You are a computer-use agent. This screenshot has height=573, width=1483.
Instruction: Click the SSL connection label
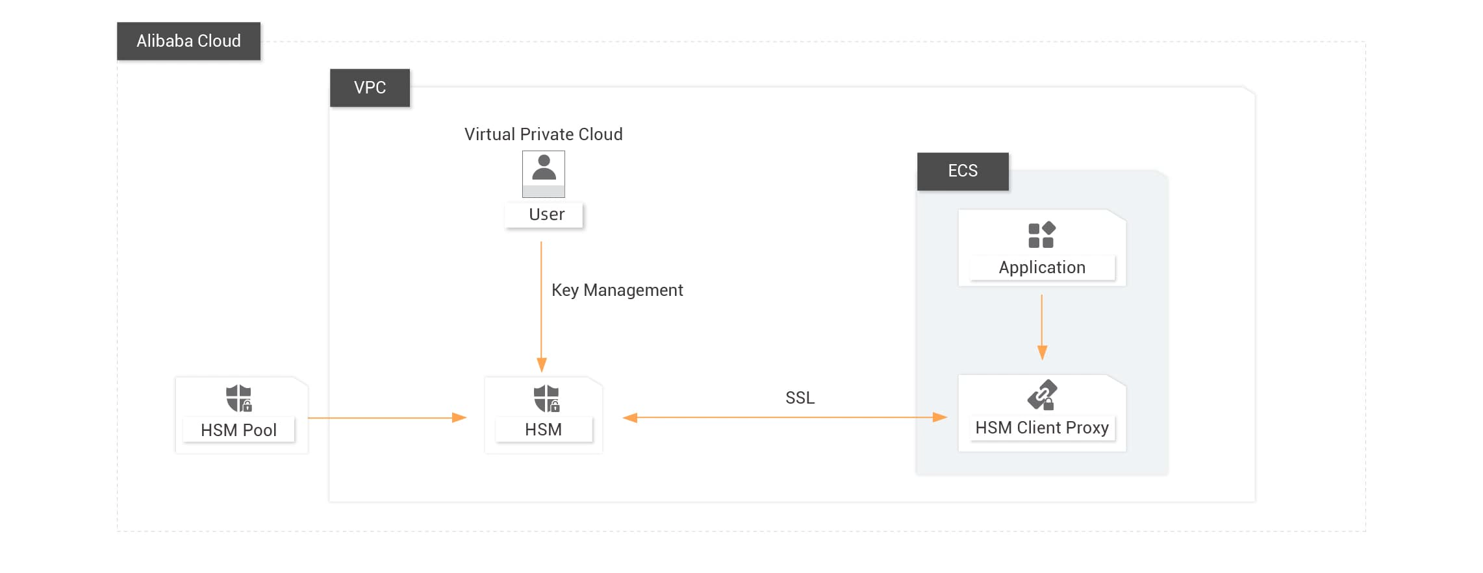pyautogui.click(x=800, y=398)
